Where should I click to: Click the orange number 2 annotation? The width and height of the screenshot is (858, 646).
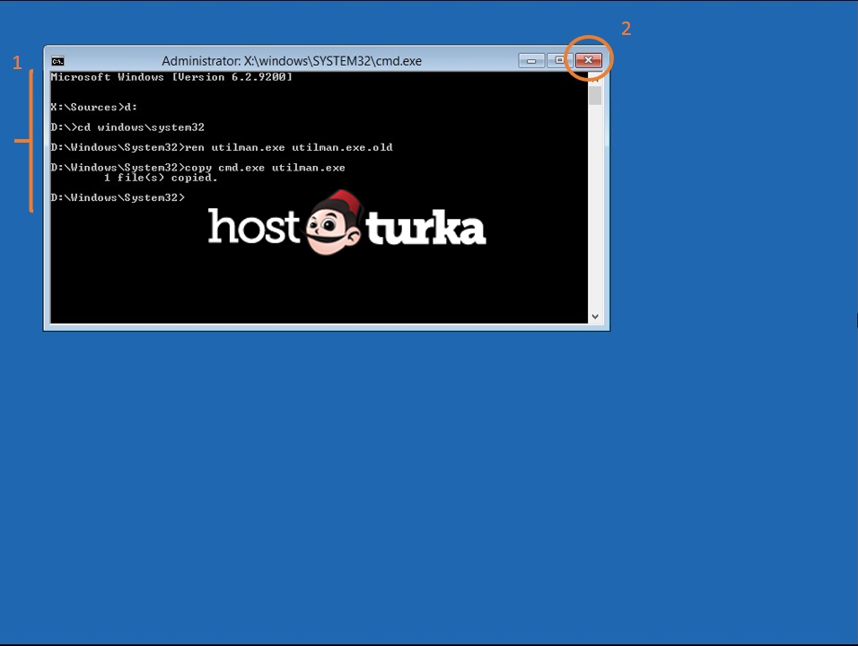point(626,29)
